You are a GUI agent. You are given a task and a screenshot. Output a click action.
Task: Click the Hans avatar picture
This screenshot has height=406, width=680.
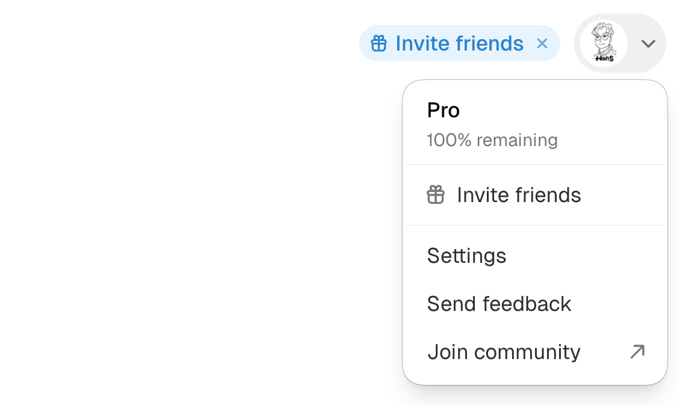[x=604, y=43]
